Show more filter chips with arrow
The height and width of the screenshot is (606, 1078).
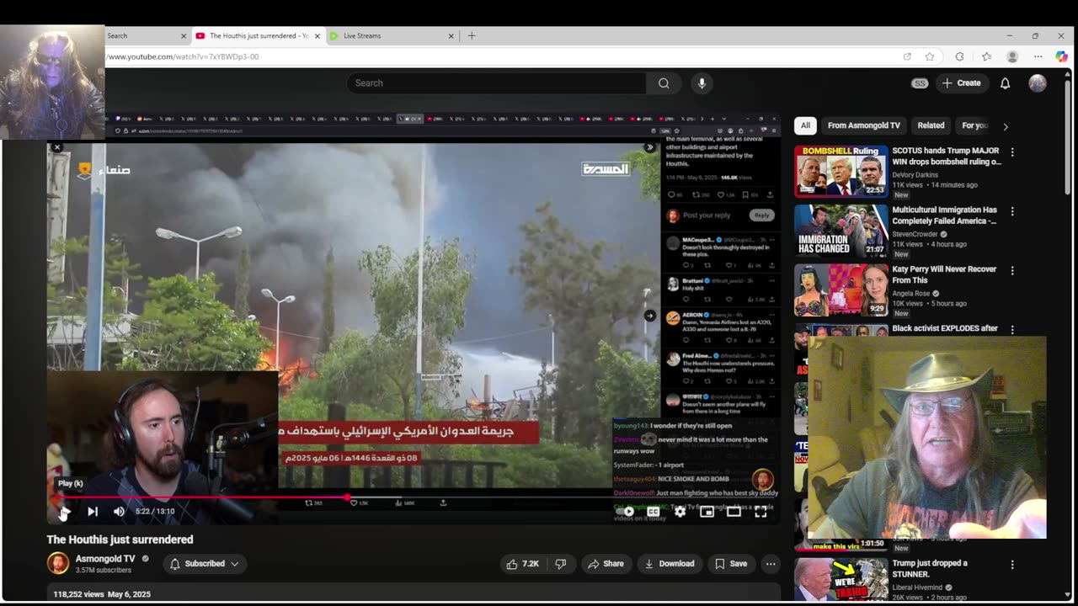click(x=1005, y=126)
